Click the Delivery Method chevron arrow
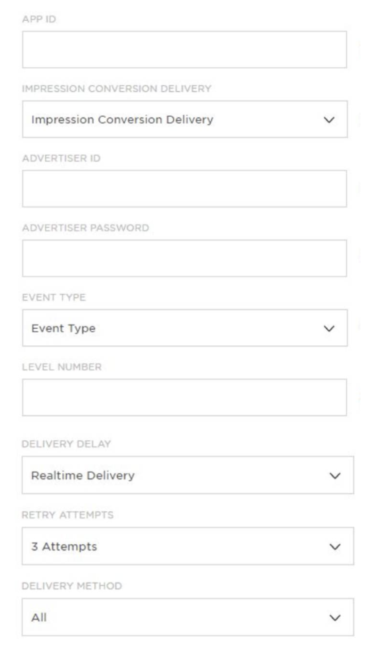Image resolution: width=384 pixels, height=652 pixels. pos(335,618)
